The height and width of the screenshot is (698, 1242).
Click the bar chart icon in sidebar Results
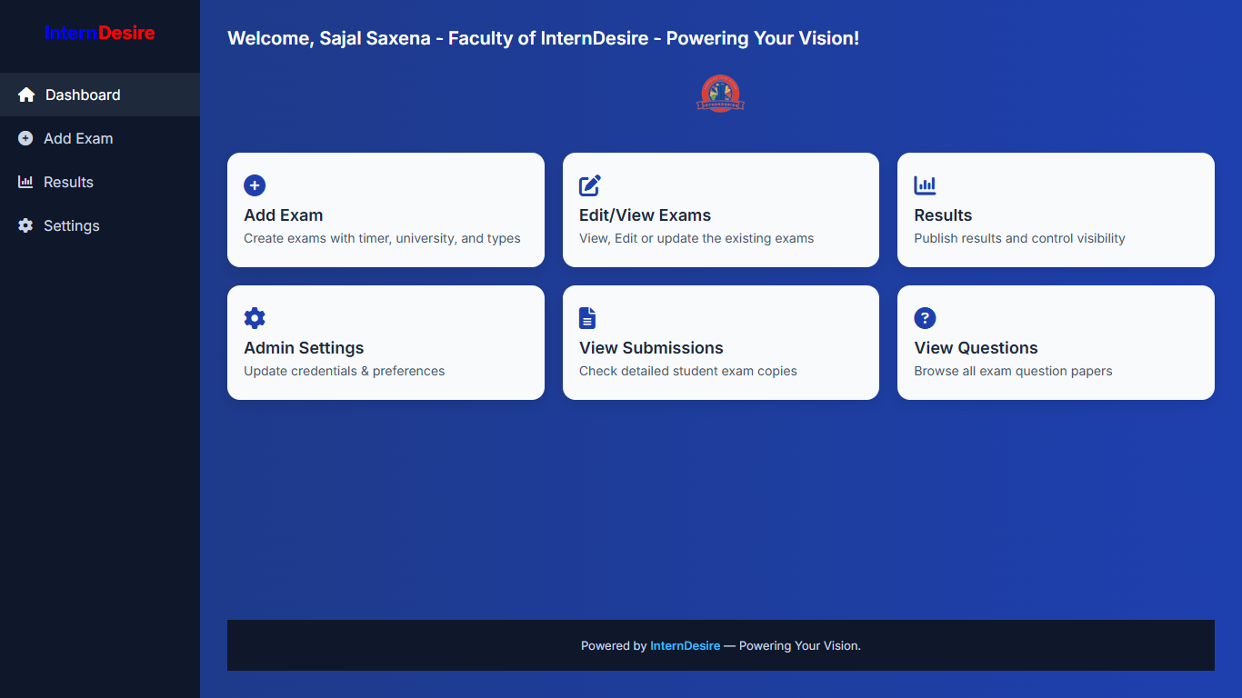click(x=25, y=182)
